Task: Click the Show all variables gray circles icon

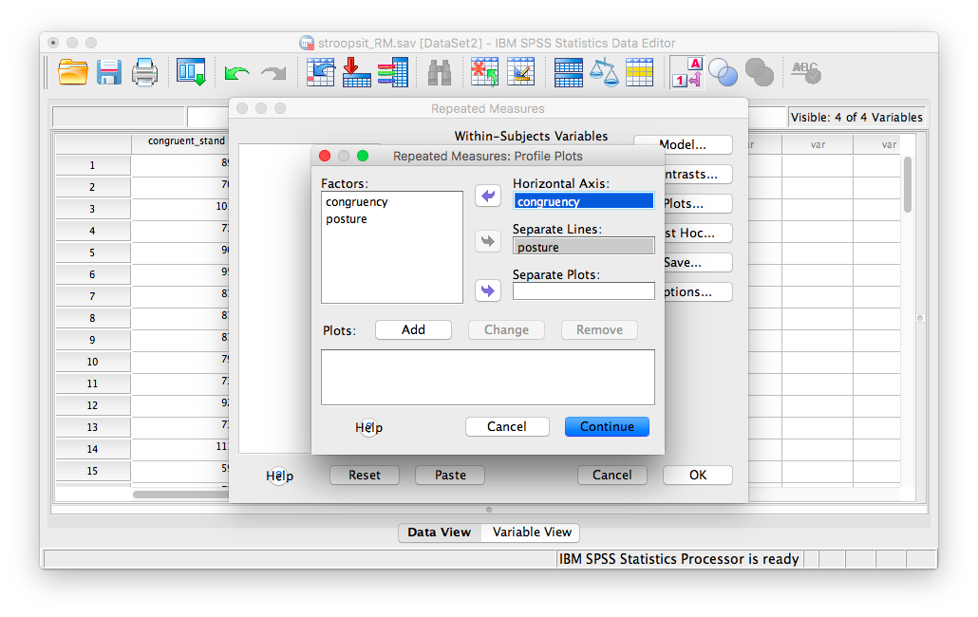Action: (x=760, y=72)
